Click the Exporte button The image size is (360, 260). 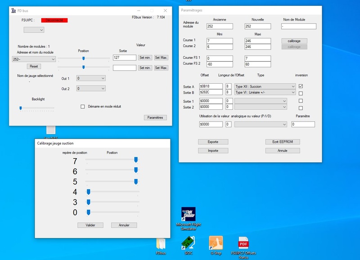(x=213, y=142)
